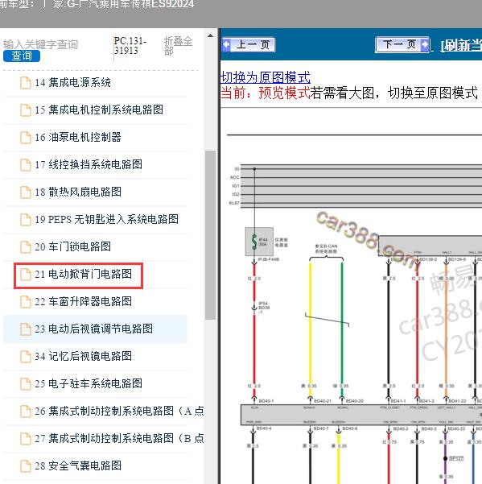Go to next page with 下一页 button
Screen dimensions: 482x484
[x=402, y=45]
